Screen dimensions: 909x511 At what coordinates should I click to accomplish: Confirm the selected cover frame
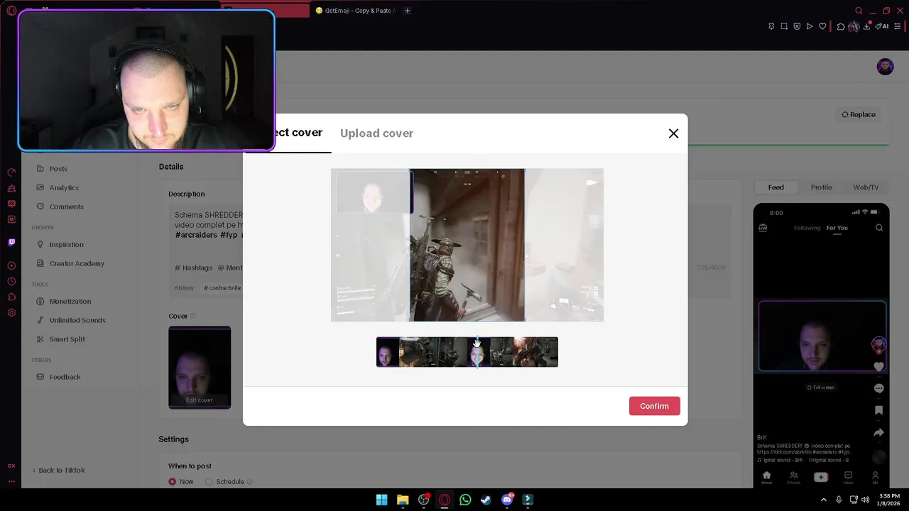[654, 406]
